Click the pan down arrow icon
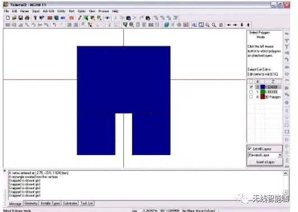 [x=242, y=25]
